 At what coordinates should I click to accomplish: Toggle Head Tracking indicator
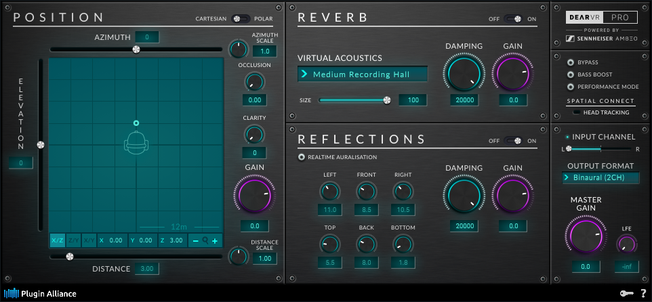(x=577, y=112)
